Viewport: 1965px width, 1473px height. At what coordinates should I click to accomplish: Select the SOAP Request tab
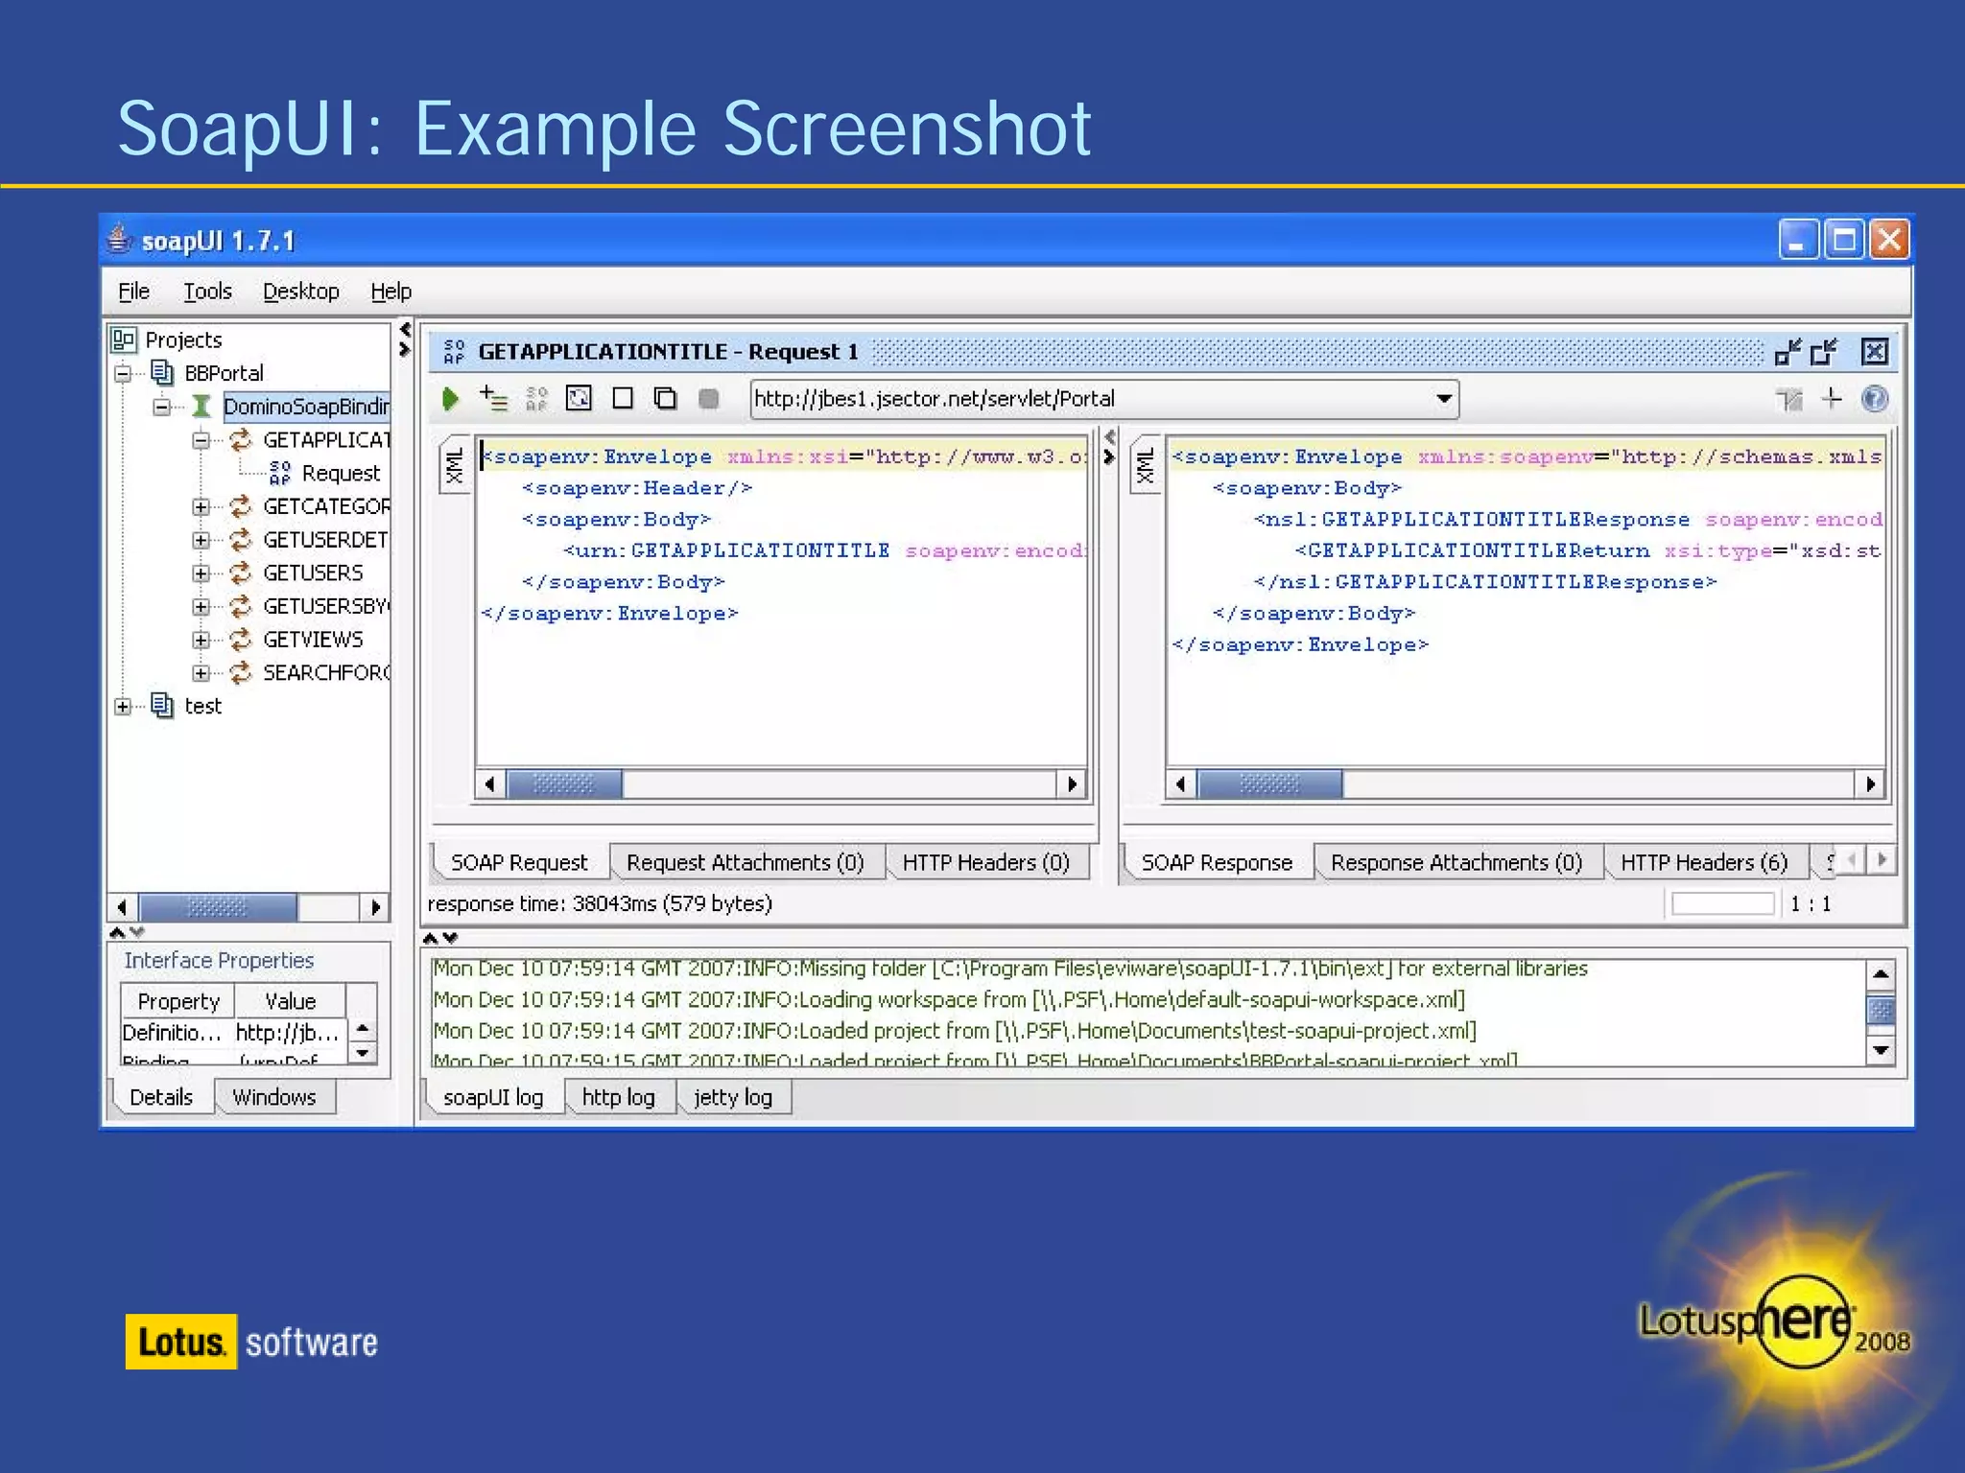click(x=519, y=862)
